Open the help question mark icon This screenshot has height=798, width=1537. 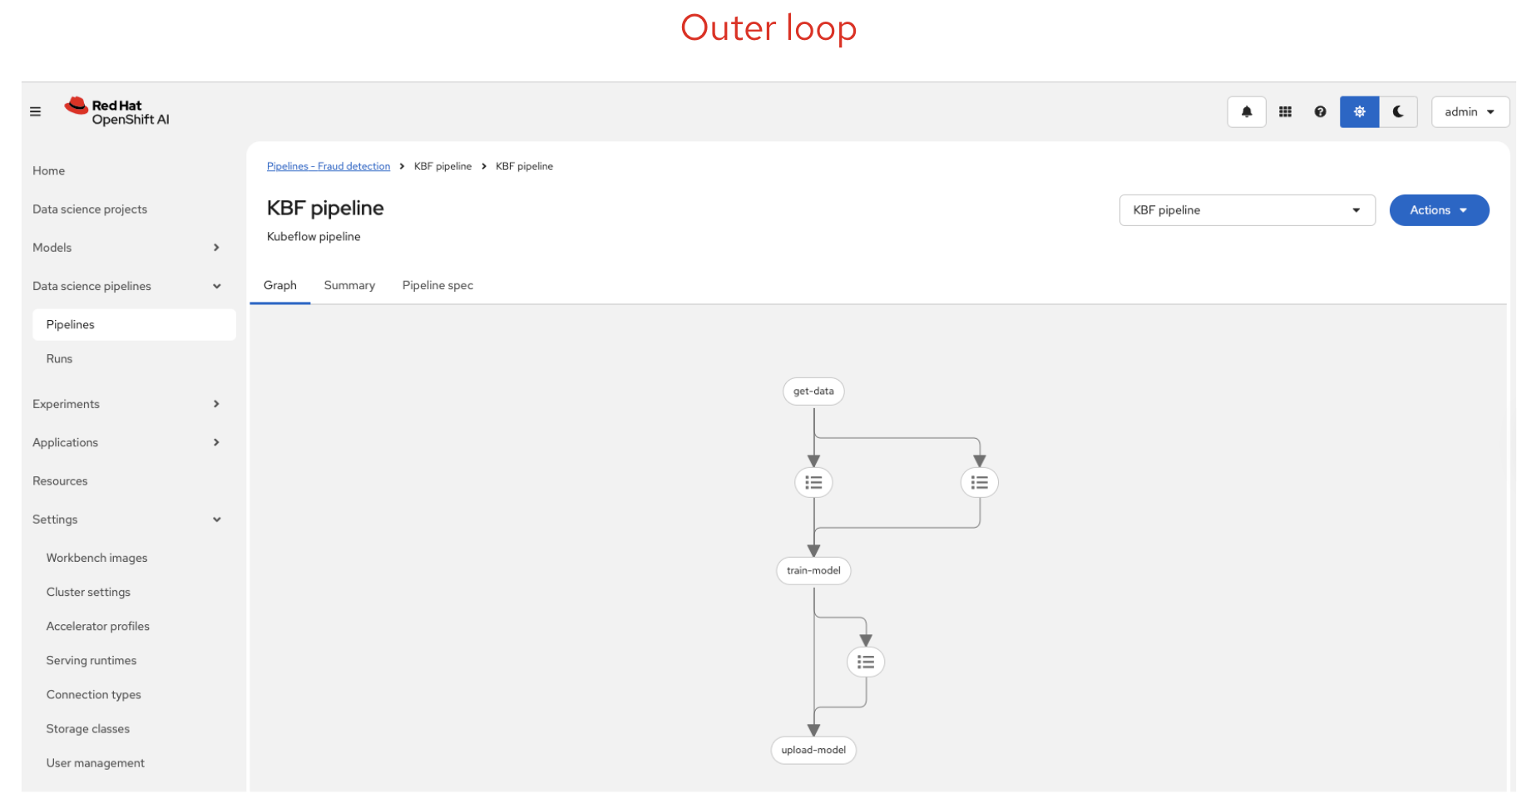point(1320,111)
